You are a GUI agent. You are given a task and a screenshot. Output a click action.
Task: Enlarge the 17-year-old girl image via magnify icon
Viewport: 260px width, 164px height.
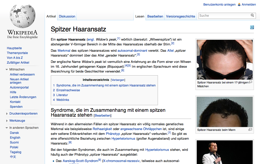[250, 82]
